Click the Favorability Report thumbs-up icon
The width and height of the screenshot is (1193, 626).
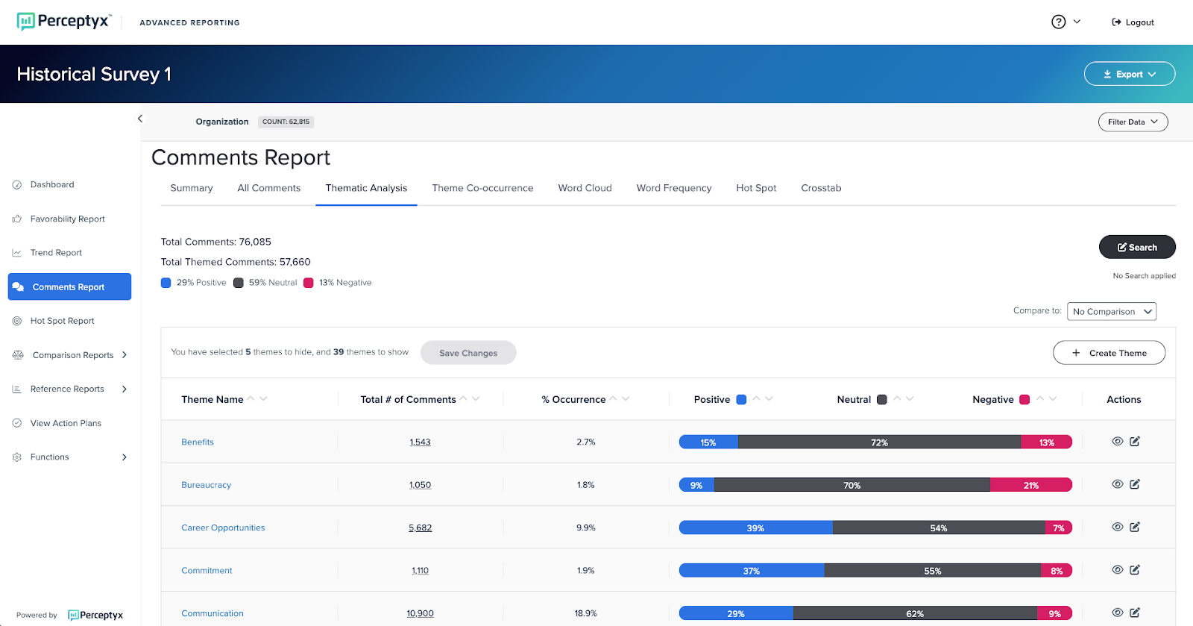[16, 219]
